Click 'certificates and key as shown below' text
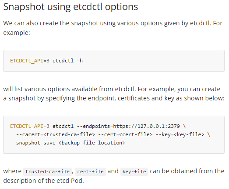 click(171, 98)
